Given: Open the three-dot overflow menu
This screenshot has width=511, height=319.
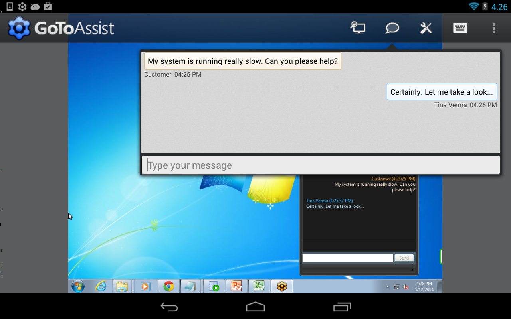Looking at the screenshot, I should coord(494,28).
